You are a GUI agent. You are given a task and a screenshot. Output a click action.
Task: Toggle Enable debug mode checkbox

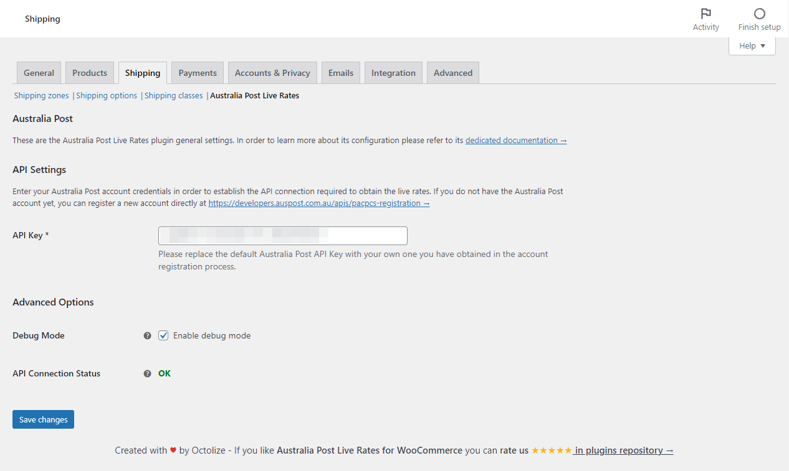click(x=163, y=335)
